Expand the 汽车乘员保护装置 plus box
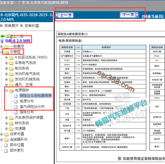 pos(6,118)
